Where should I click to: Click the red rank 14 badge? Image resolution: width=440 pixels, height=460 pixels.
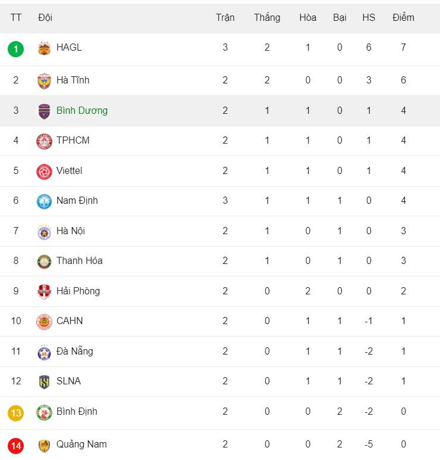coord(16,445)
